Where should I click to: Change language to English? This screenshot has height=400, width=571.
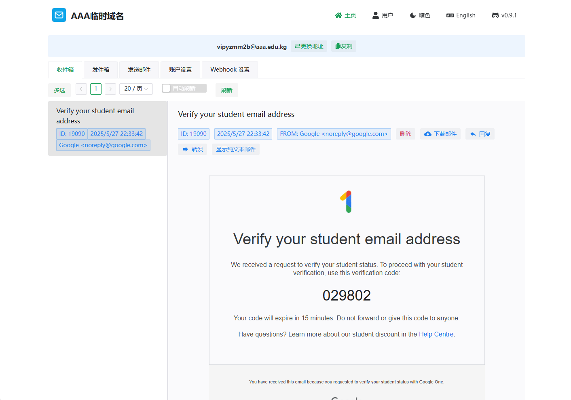(x=461, y=15)
